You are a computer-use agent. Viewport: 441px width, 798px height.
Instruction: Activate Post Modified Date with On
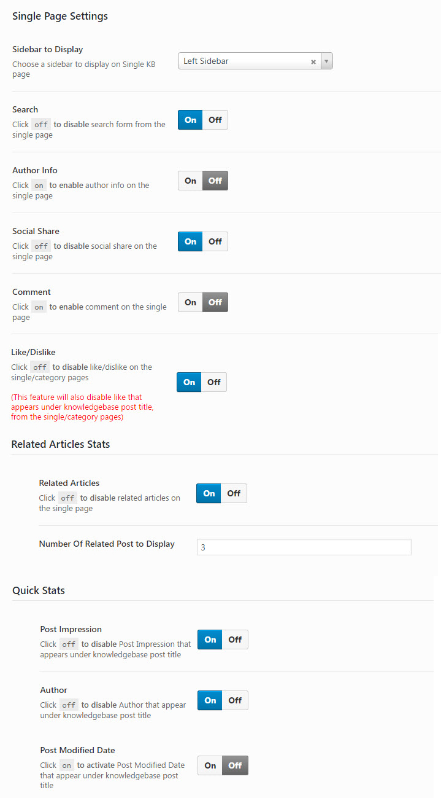[210, 765]
